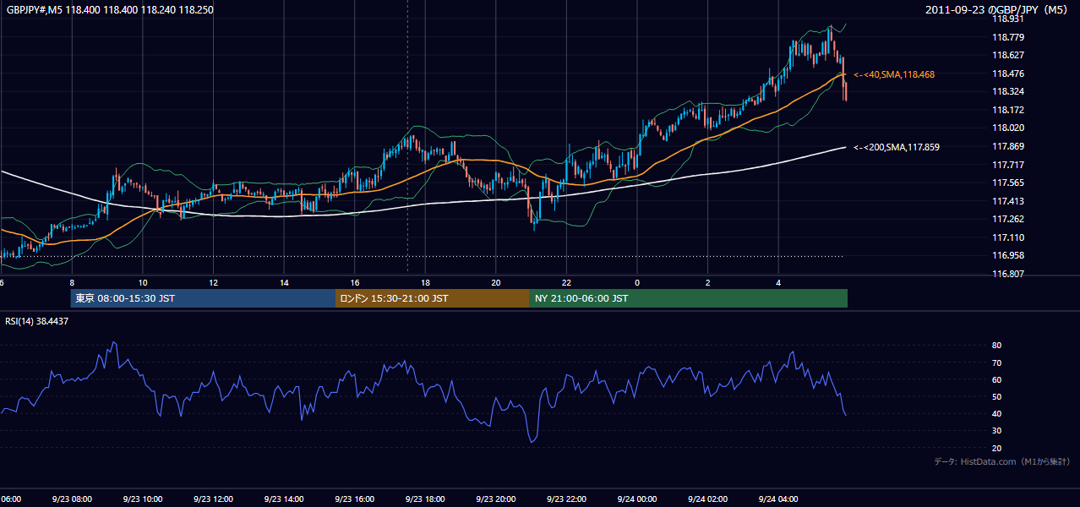
Task: Click the price axis value 117.869
Action: click(1009, 146)
